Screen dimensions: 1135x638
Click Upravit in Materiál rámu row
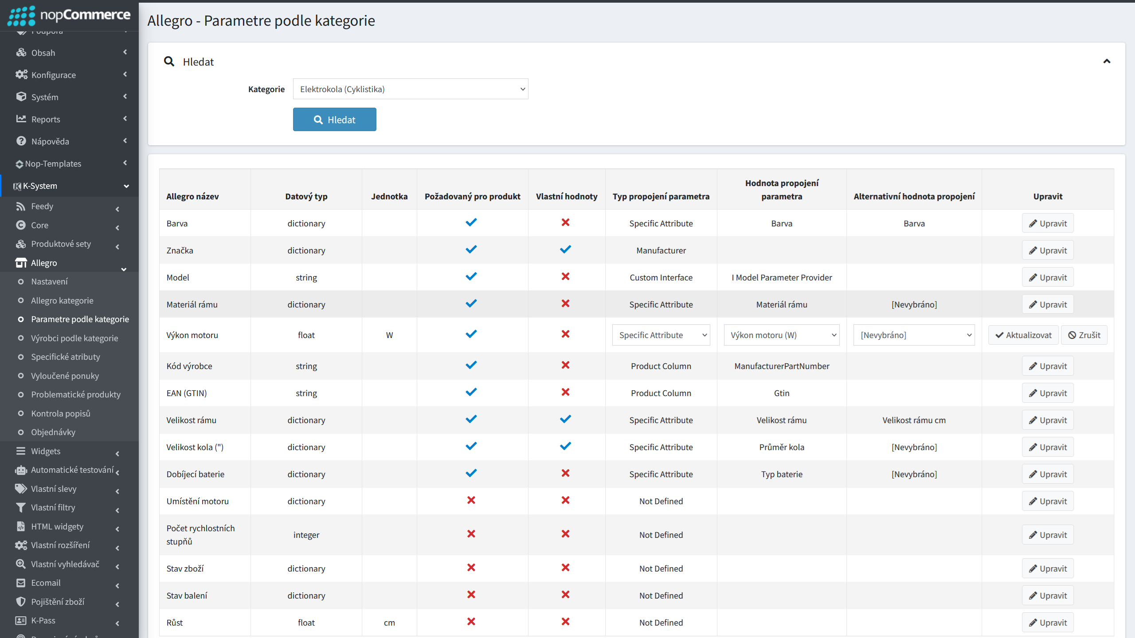pyautogui.click(x=1048, y=304)
